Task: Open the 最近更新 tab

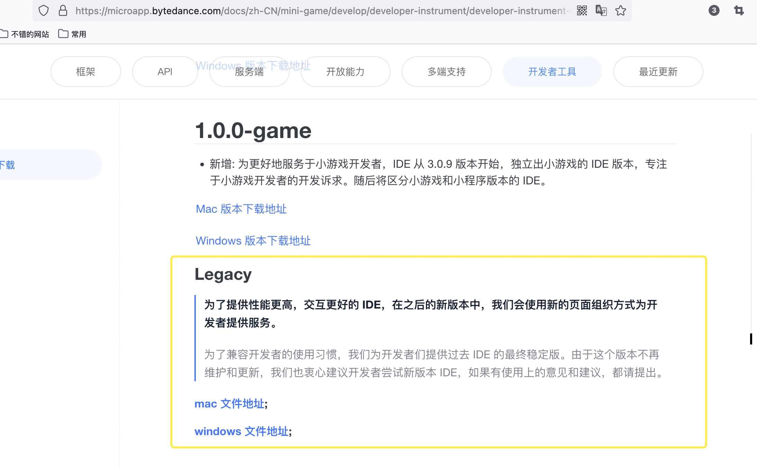Action: pos(658,72)
